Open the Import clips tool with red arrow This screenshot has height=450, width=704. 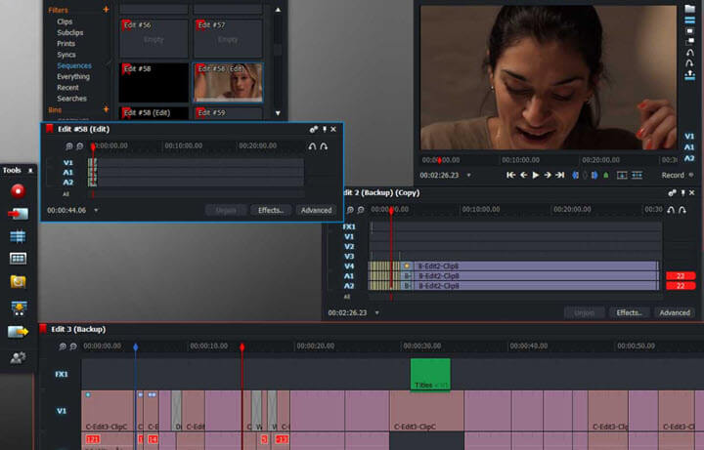[17, 213]
